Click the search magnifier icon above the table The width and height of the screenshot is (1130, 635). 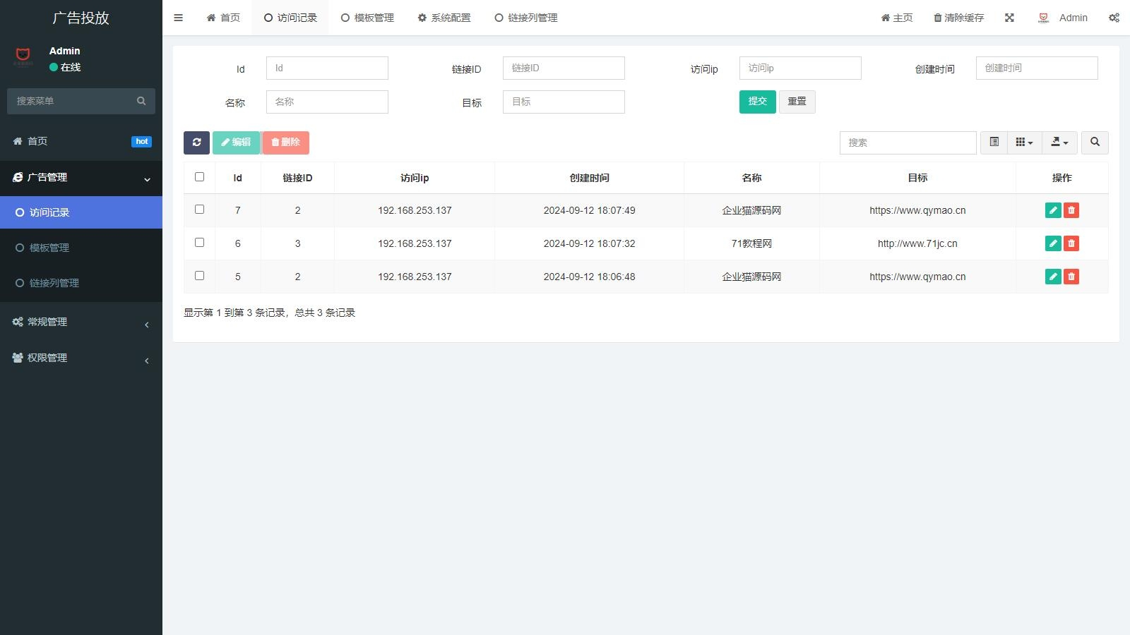click(x=1095, y=143)
